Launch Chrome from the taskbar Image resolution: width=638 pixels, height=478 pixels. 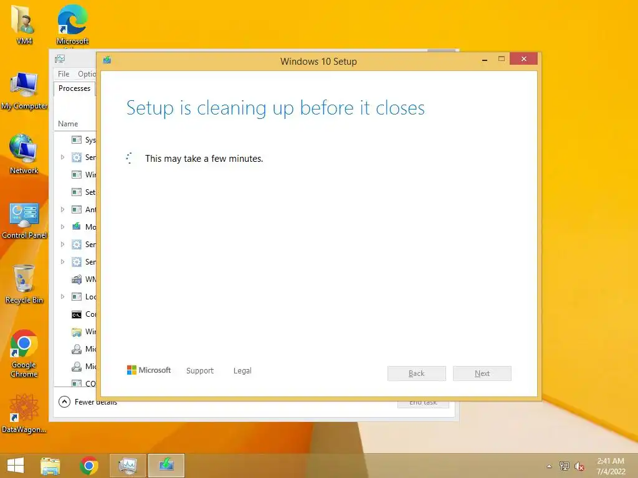pyautogui.click(x=88, y=466)
